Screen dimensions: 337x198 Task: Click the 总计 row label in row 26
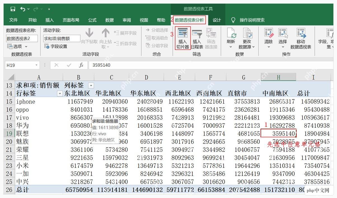39,190
